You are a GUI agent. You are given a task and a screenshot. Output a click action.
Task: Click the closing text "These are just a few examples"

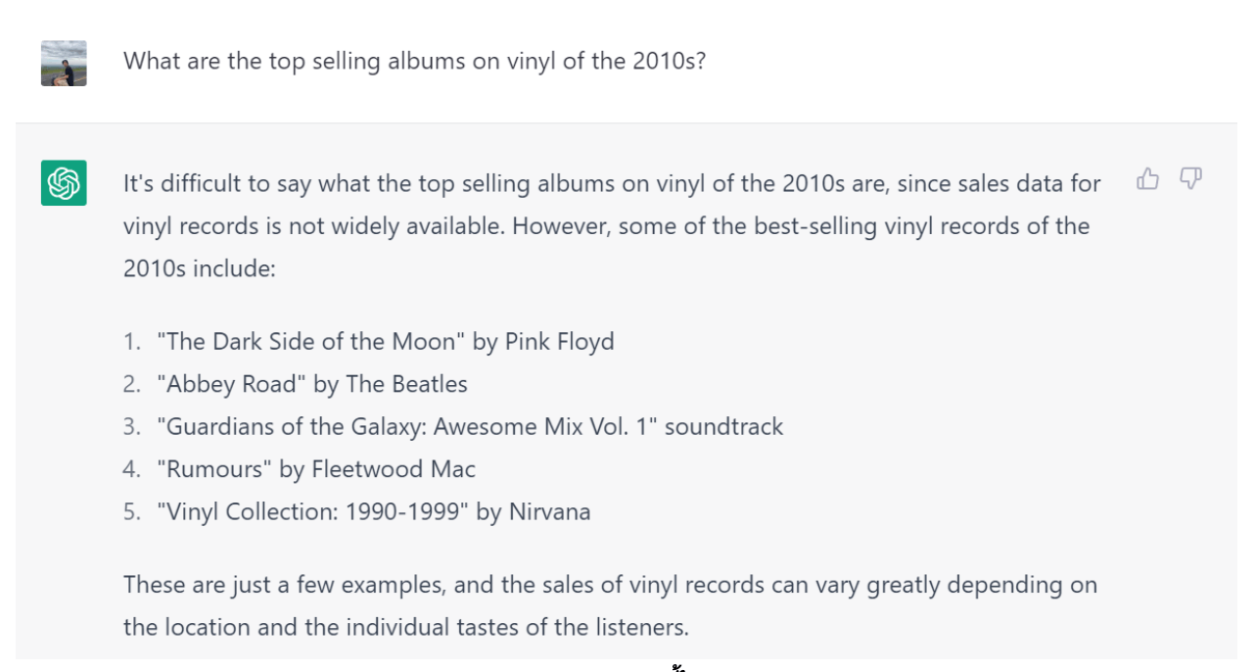coord(283,585)
